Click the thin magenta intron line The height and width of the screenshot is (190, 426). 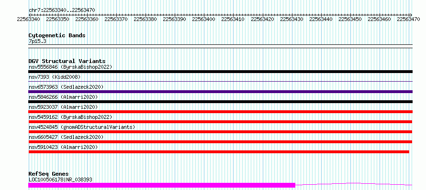click(354, 184)
